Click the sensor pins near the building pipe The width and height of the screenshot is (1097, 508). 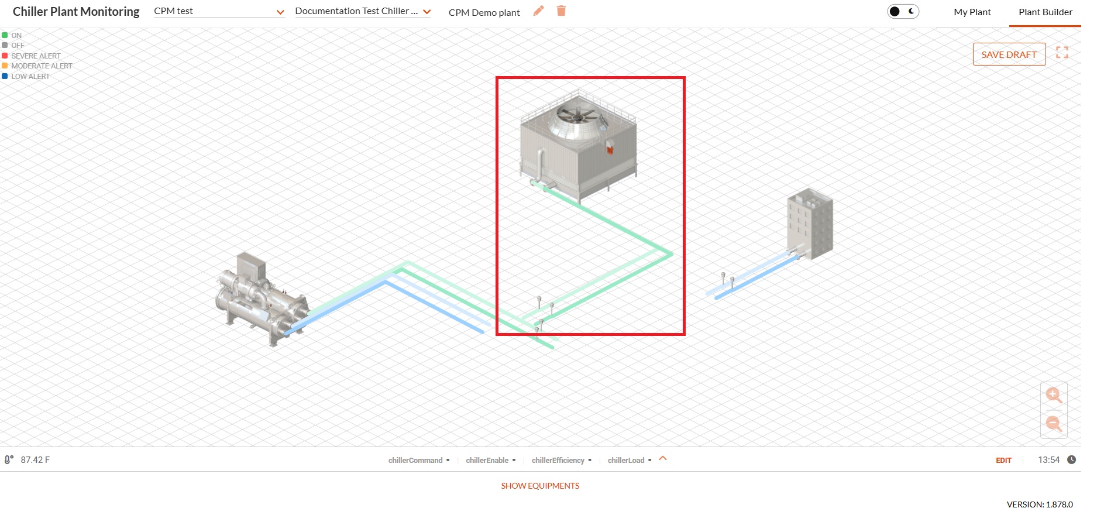[x=727, y=280]
